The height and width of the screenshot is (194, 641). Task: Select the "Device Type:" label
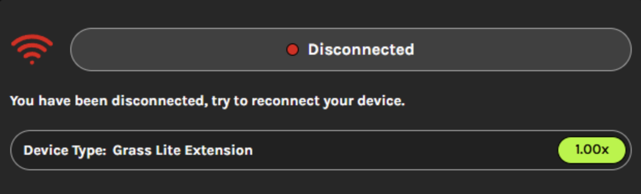click(x=65, y=151)
